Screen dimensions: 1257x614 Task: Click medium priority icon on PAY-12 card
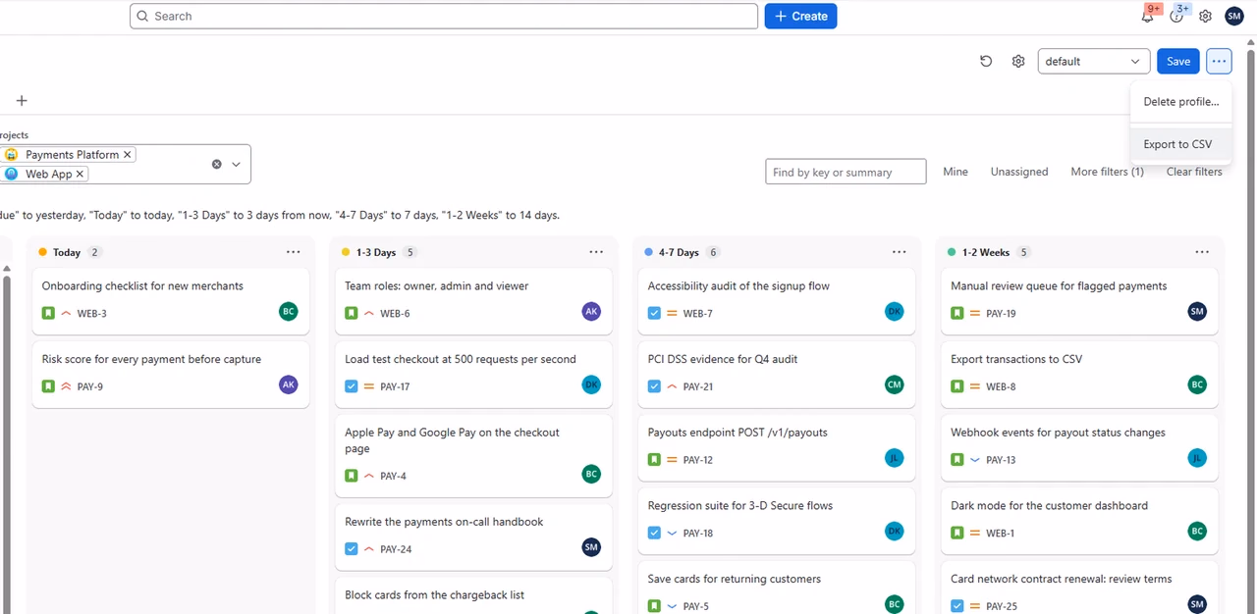673,460
